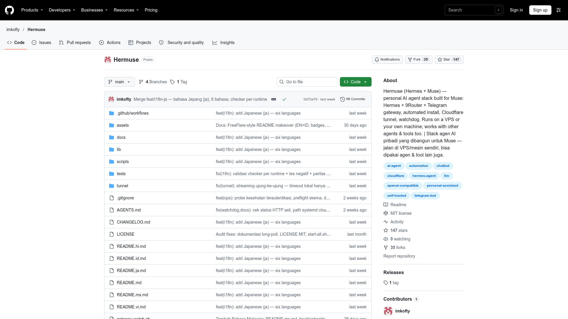
Task: View the green check status of latest commit
Action: click(x=284, y=99)
